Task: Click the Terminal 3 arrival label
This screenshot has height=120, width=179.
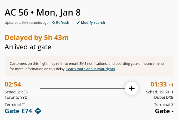Action: click(164, 104)
